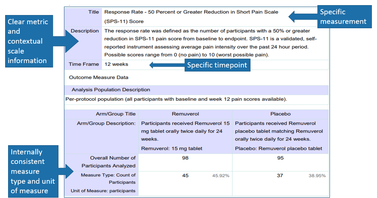Click the Outcome Measure Data heading
This screenshot has height=198, width=377.
99,77
